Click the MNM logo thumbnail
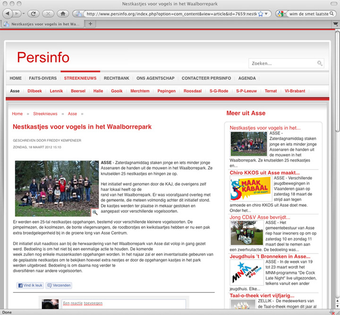The height and width of the screenshot is (315, 340). 247,272
